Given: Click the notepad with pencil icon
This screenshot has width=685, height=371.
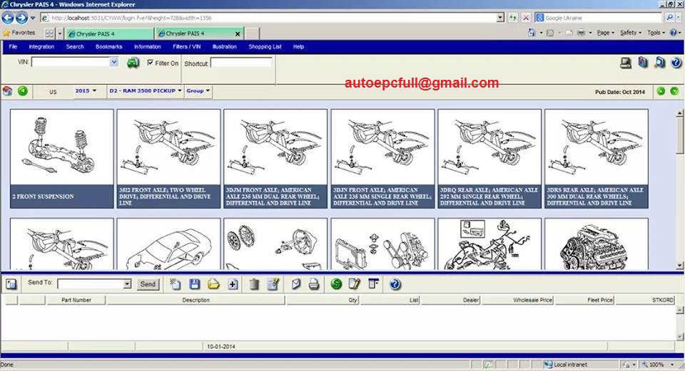Looking at the screenshot, I should pyautogui.click(x=355, y=284).
